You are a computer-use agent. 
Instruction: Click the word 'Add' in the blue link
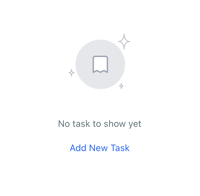point(78,148)
